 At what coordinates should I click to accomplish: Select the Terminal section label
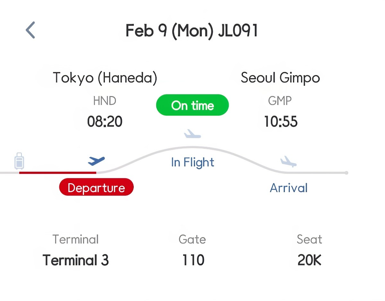[75, 239]
